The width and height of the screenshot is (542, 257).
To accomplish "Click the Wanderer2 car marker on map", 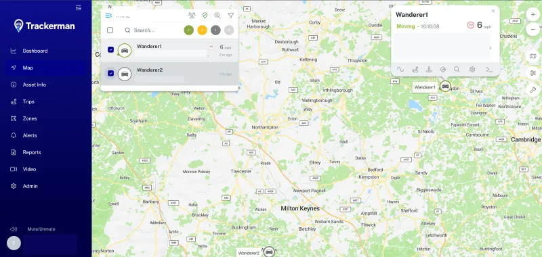I will [269, 252].
